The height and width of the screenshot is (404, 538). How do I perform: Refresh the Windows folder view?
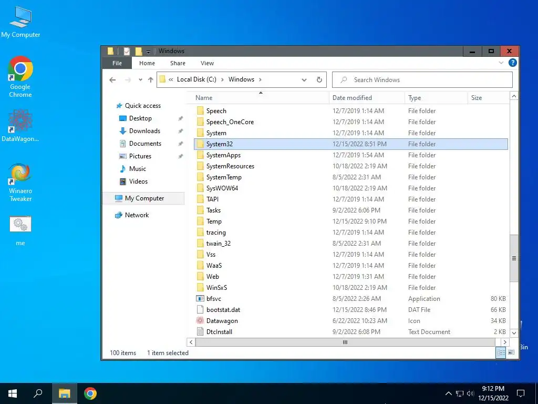319,80
